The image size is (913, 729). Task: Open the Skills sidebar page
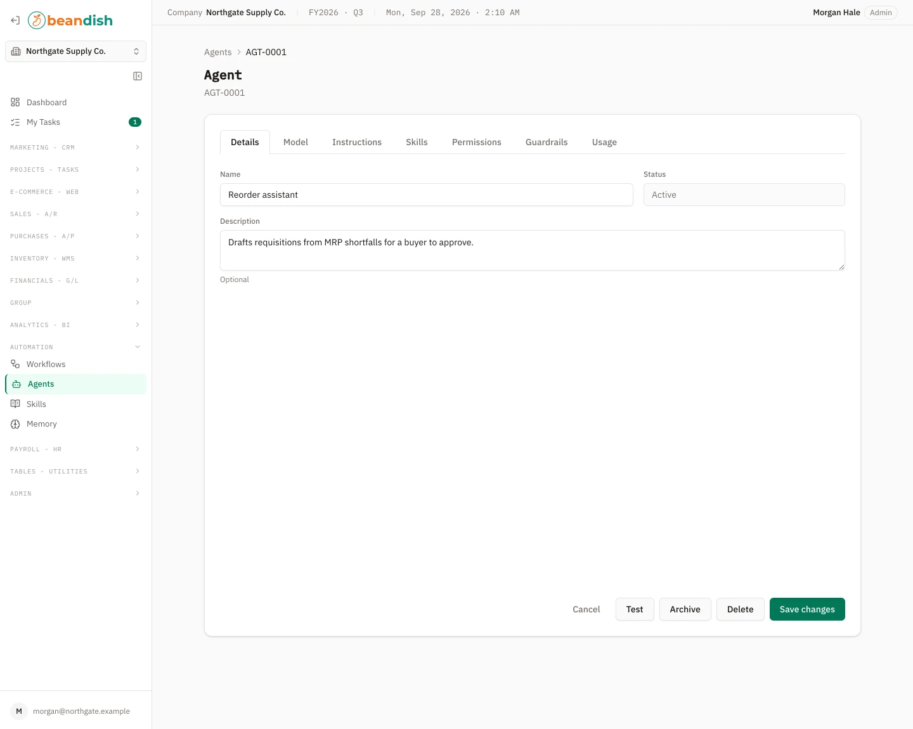(76, 404)
